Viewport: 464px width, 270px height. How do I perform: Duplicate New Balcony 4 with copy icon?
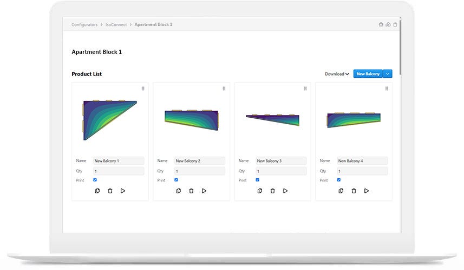tap(341, 191)
